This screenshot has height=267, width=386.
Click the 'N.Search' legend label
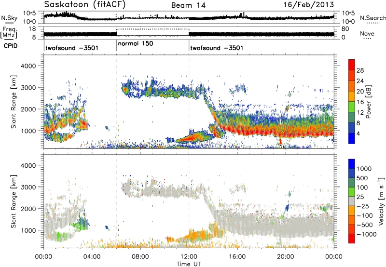372,18
